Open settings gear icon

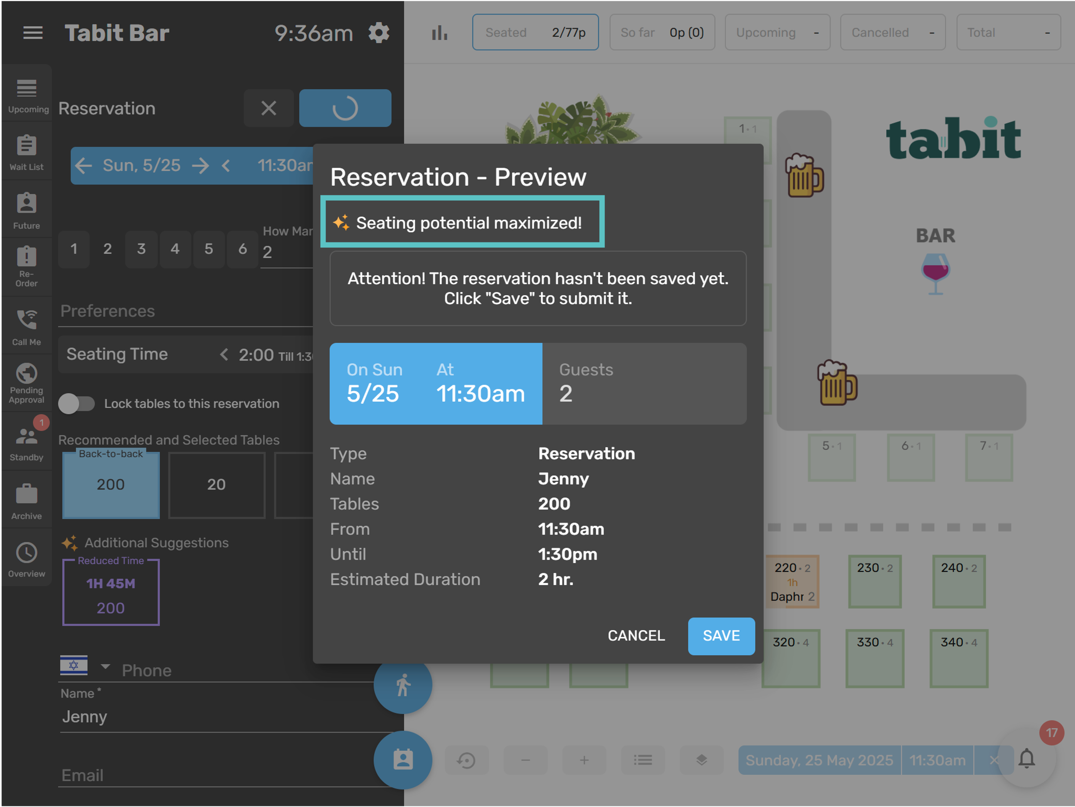378,33
